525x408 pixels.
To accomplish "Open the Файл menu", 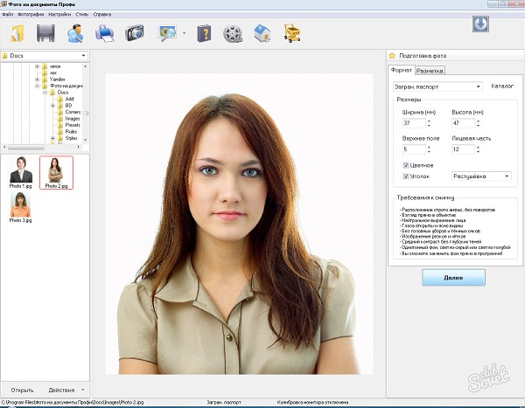I will coord(7,14).
